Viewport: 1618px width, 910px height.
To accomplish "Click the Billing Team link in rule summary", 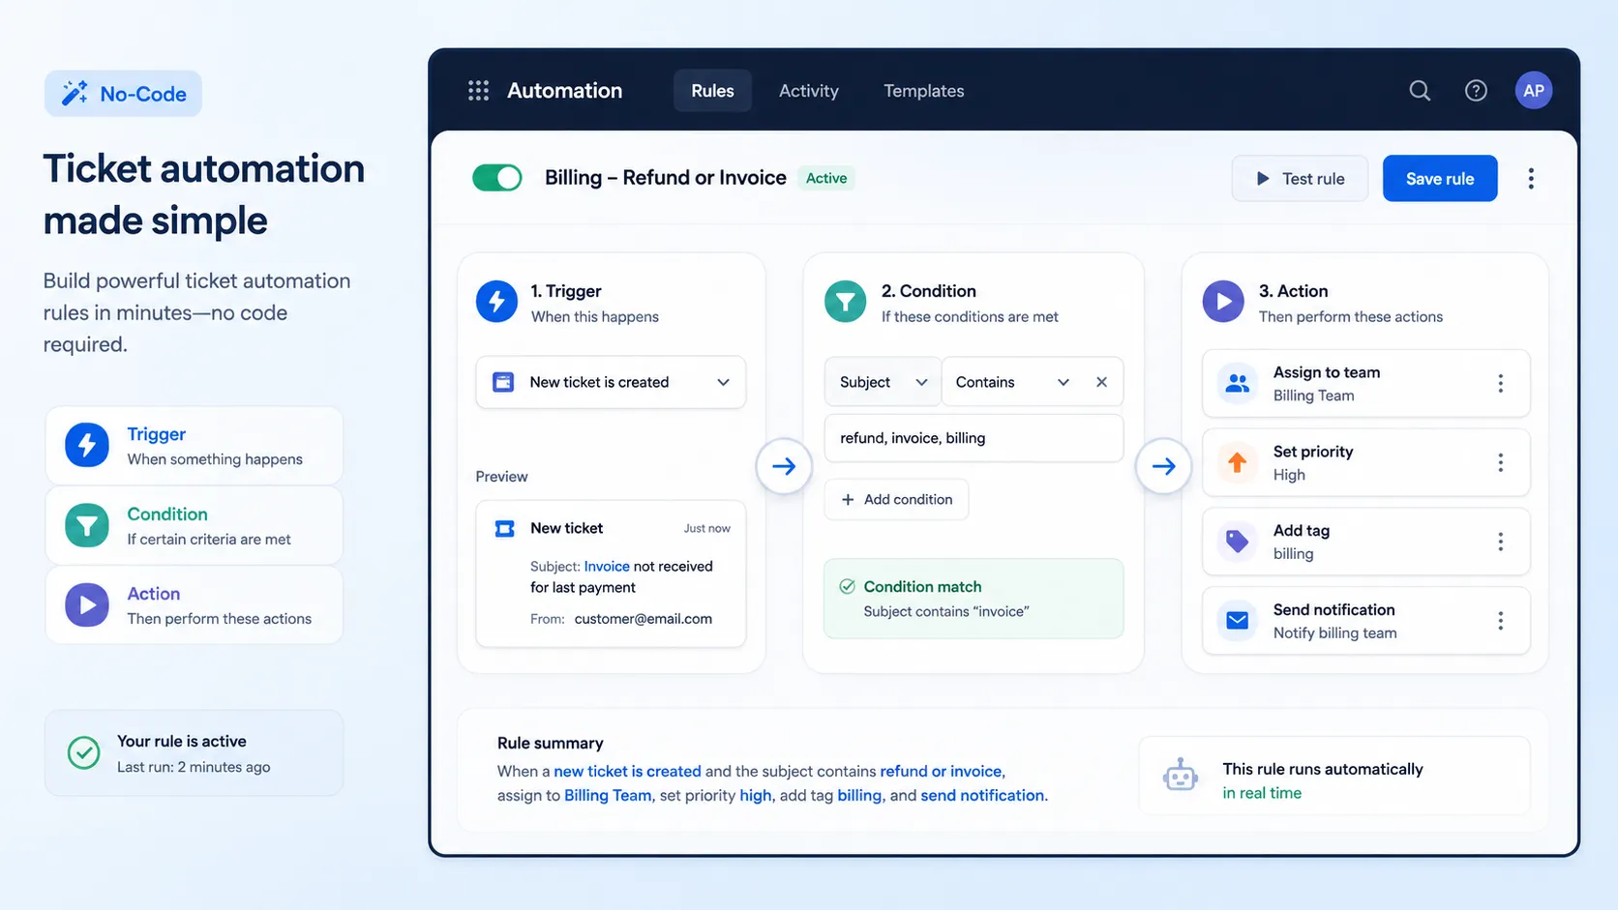I will pyautogui.click(x=608, y=796).
